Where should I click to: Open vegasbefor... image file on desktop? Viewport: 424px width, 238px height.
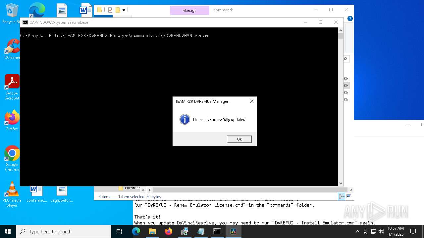62,194
